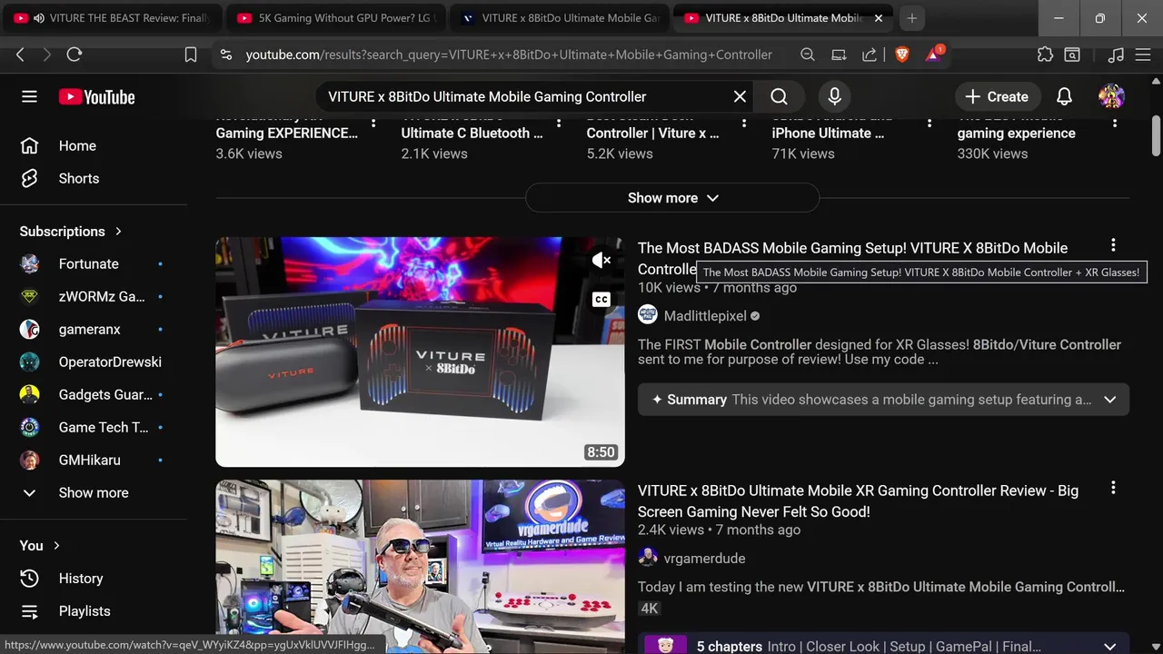This screenshot has width=1163, height=654.
Task: Reload the current page
Action: 75,54
